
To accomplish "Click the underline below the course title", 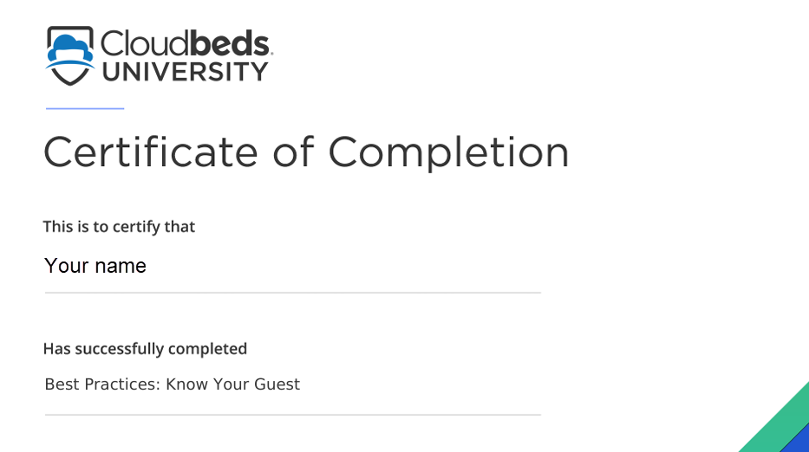I will 292,415.
